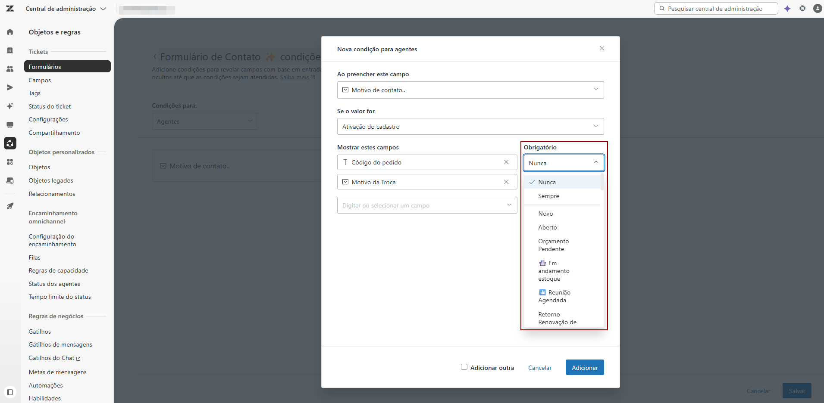Screen dimensions: 824x403
Task: Toggle the Adicionar outra checkbox
Action: click(464, 367)
